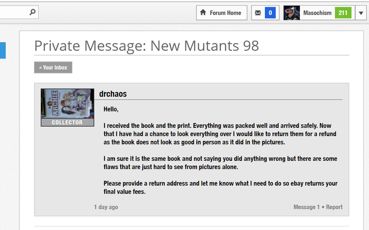369x230 pixels.
Task: Go back to Your Inbox
Action: click(x=53, y=67)
